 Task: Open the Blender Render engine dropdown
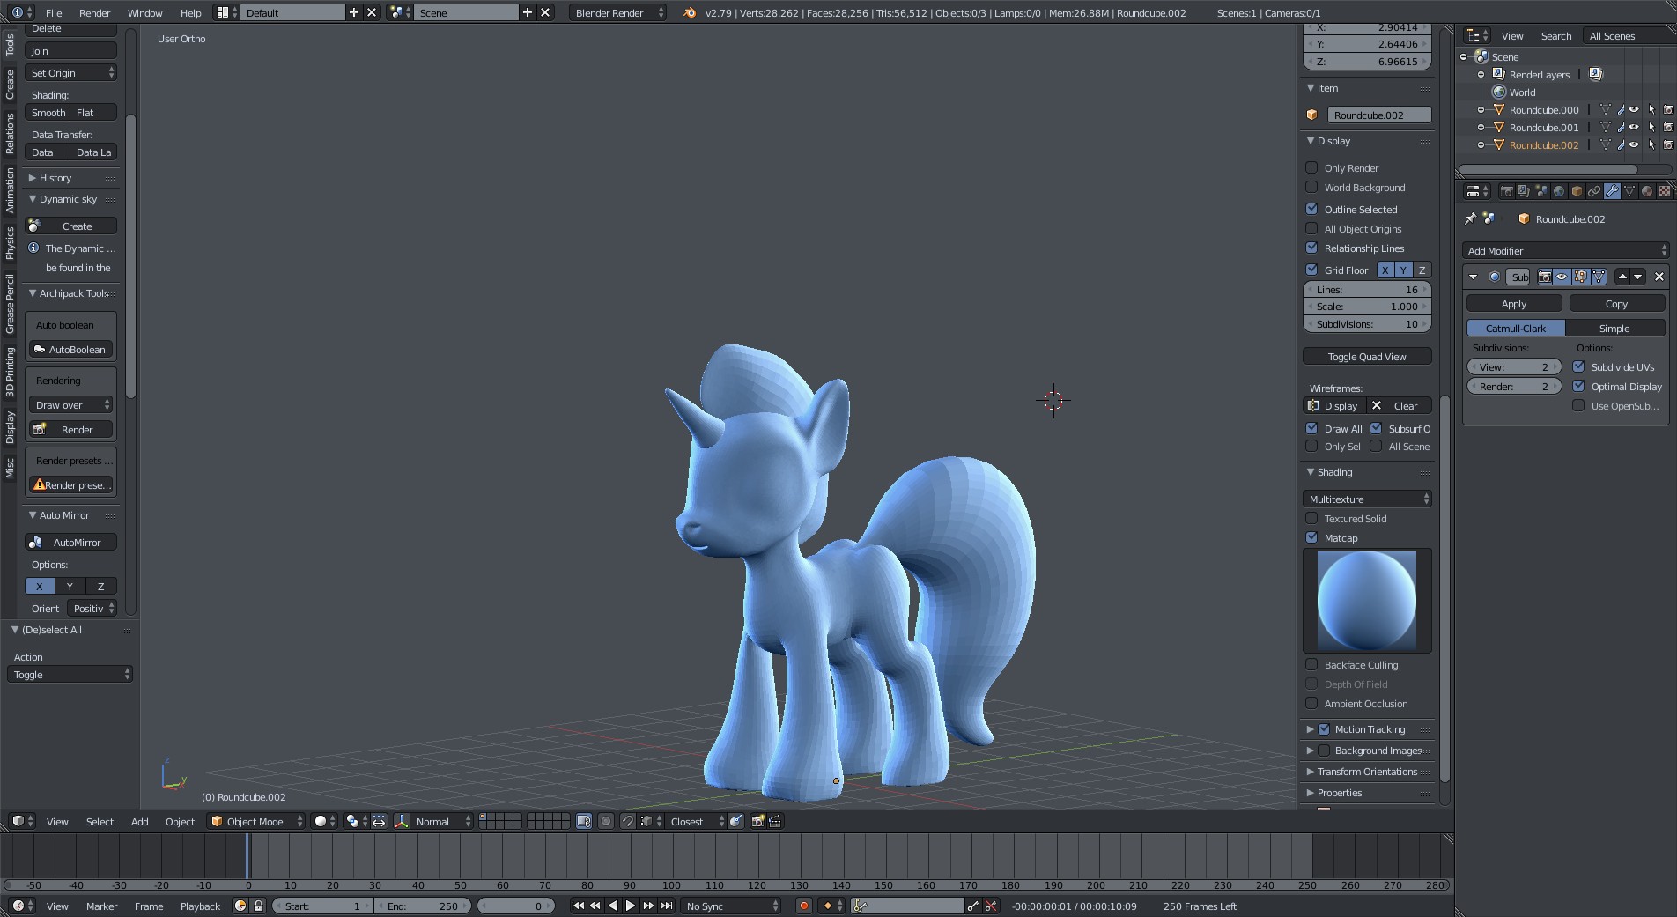[618, 13]
